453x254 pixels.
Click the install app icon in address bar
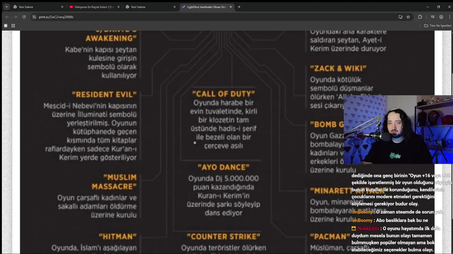coord(400,17)
